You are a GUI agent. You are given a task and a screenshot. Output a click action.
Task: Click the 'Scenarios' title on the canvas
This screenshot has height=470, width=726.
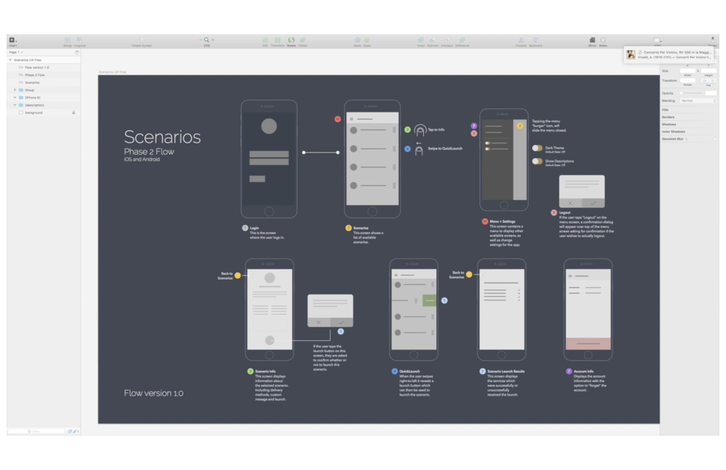pyautogui.click(x=162, y=137)
